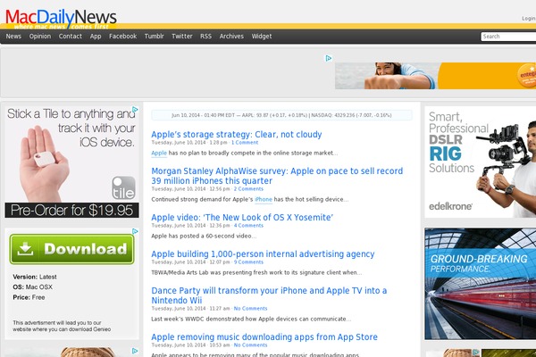Click the 'iPhone' link in Morgan Stanley excerpt
Viewport: 536px width, 357px height.
tap(264, 200)
